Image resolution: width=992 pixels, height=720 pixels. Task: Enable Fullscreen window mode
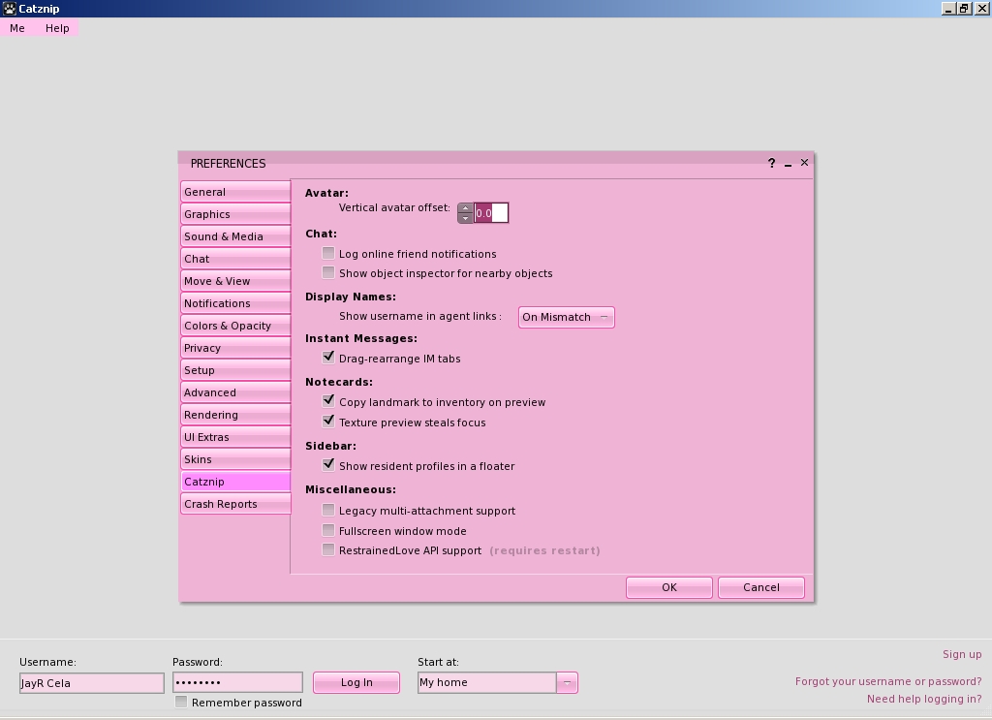(328, 530)
